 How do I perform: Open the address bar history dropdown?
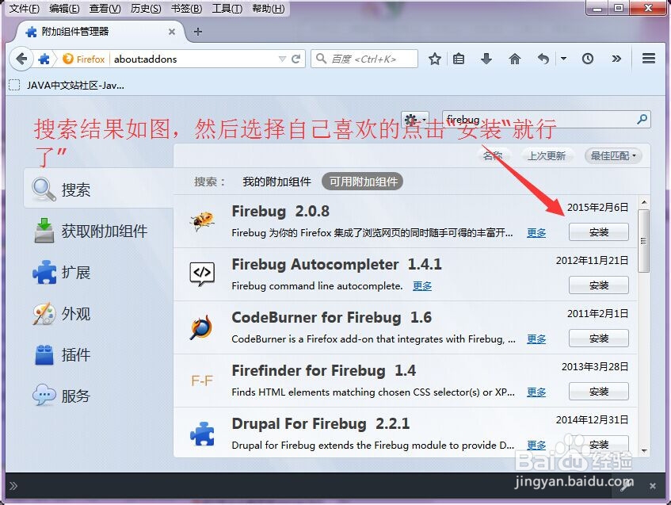click(282, 59)
